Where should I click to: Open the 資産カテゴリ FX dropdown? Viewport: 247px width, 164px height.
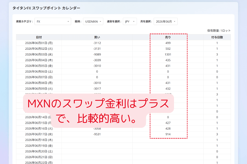(x=53, y=22)
